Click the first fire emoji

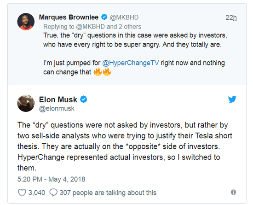pyautogui.click(x=98, y=72)
